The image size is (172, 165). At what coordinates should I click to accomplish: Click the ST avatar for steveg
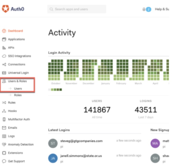53,143
